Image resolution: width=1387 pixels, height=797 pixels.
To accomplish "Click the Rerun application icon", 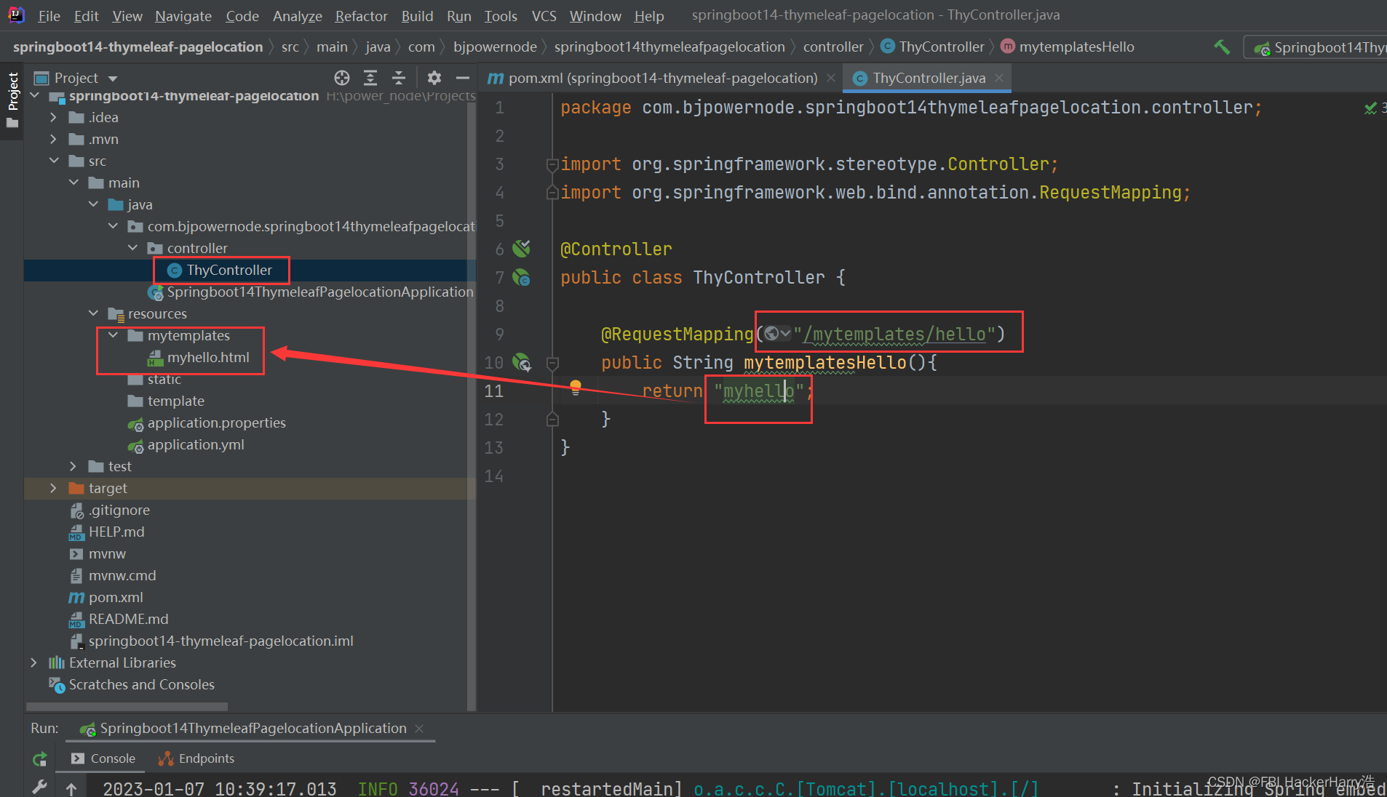I will (x=40, y=759).
